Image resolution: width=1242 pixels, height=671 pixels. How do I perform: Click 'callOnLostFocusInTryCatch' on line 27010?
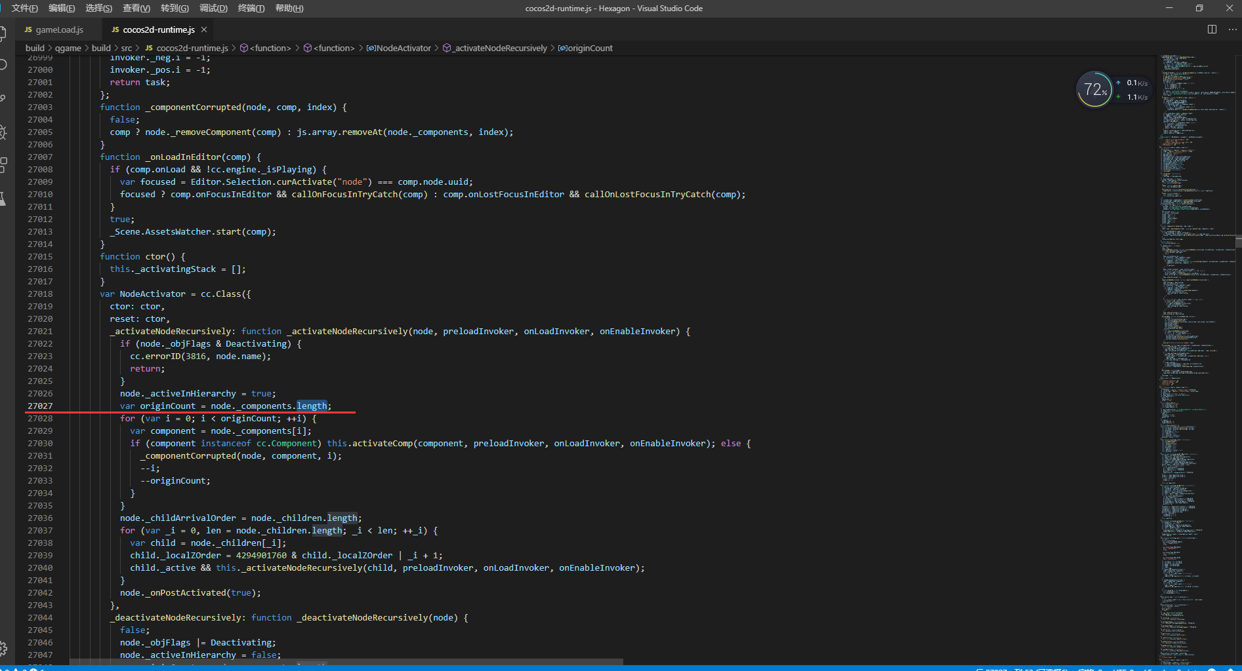(648, 195)
